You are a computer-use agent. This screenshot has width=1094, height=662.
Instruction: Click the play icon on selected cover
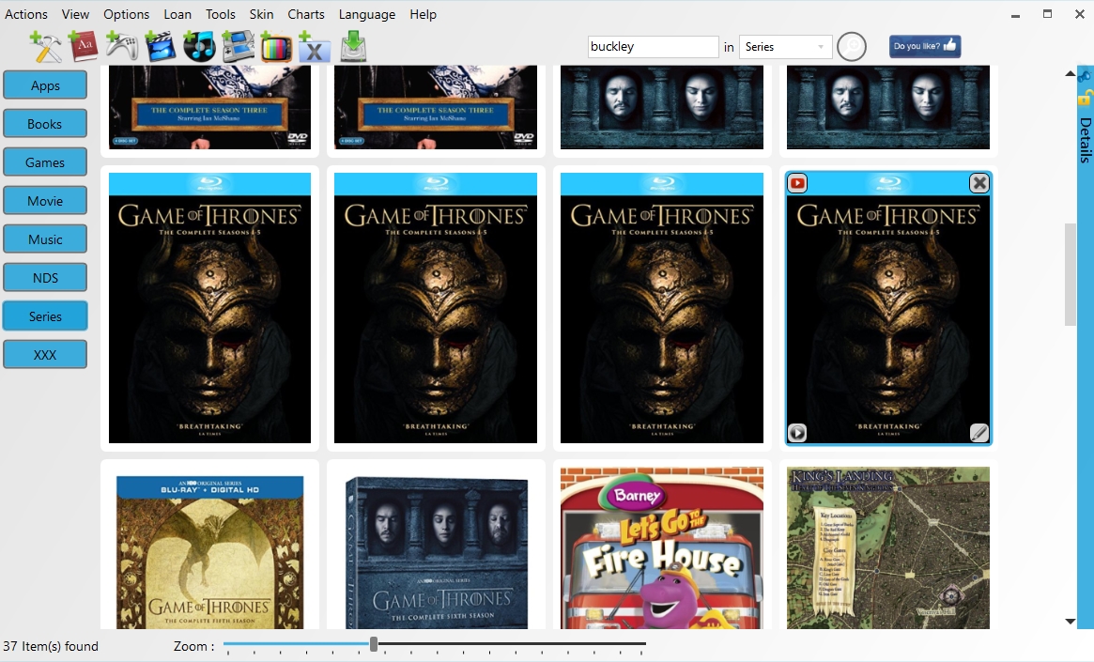coord(796,433)
